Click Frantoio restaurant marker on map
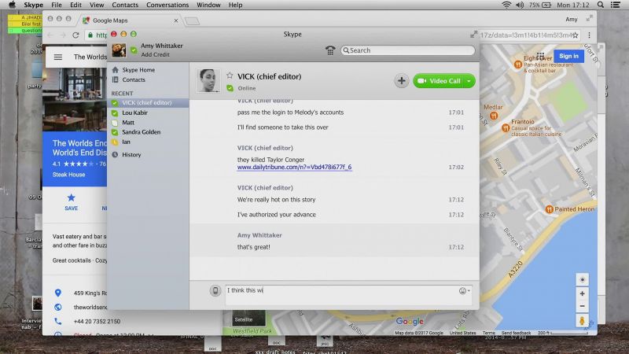Image resolution: width=629 pixels, height=354 pixels. click(x=506, y=128)
